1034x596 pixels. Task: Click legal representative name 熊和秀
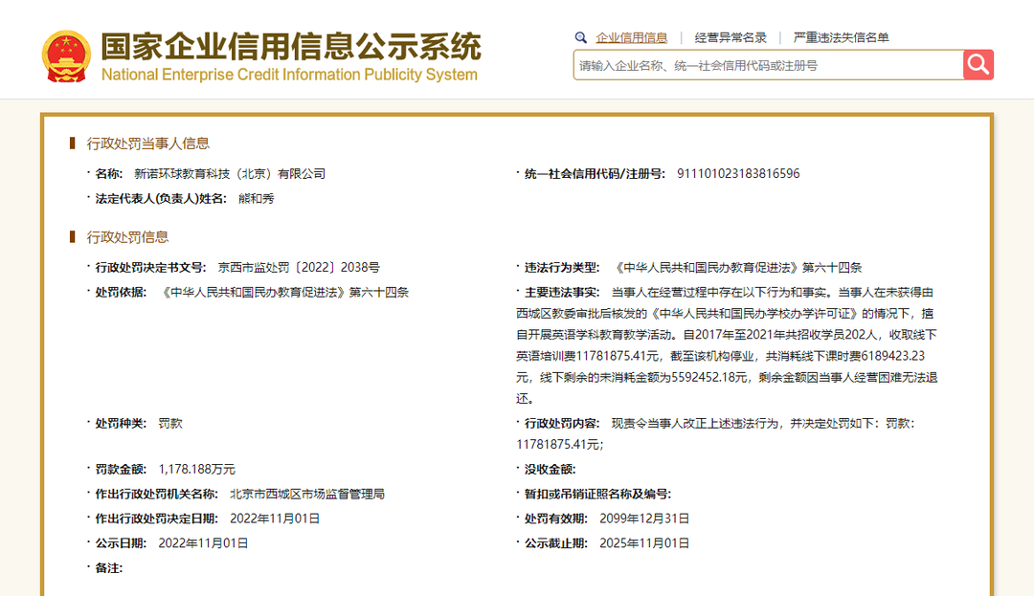pos(256,199)
